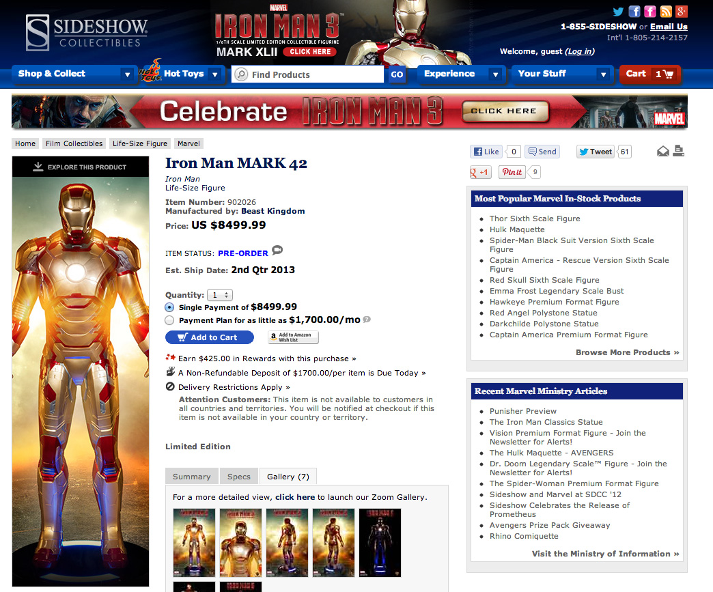713x592 pixels.
Task: Click the payment plan help question icon
Action: coord(367,320)
